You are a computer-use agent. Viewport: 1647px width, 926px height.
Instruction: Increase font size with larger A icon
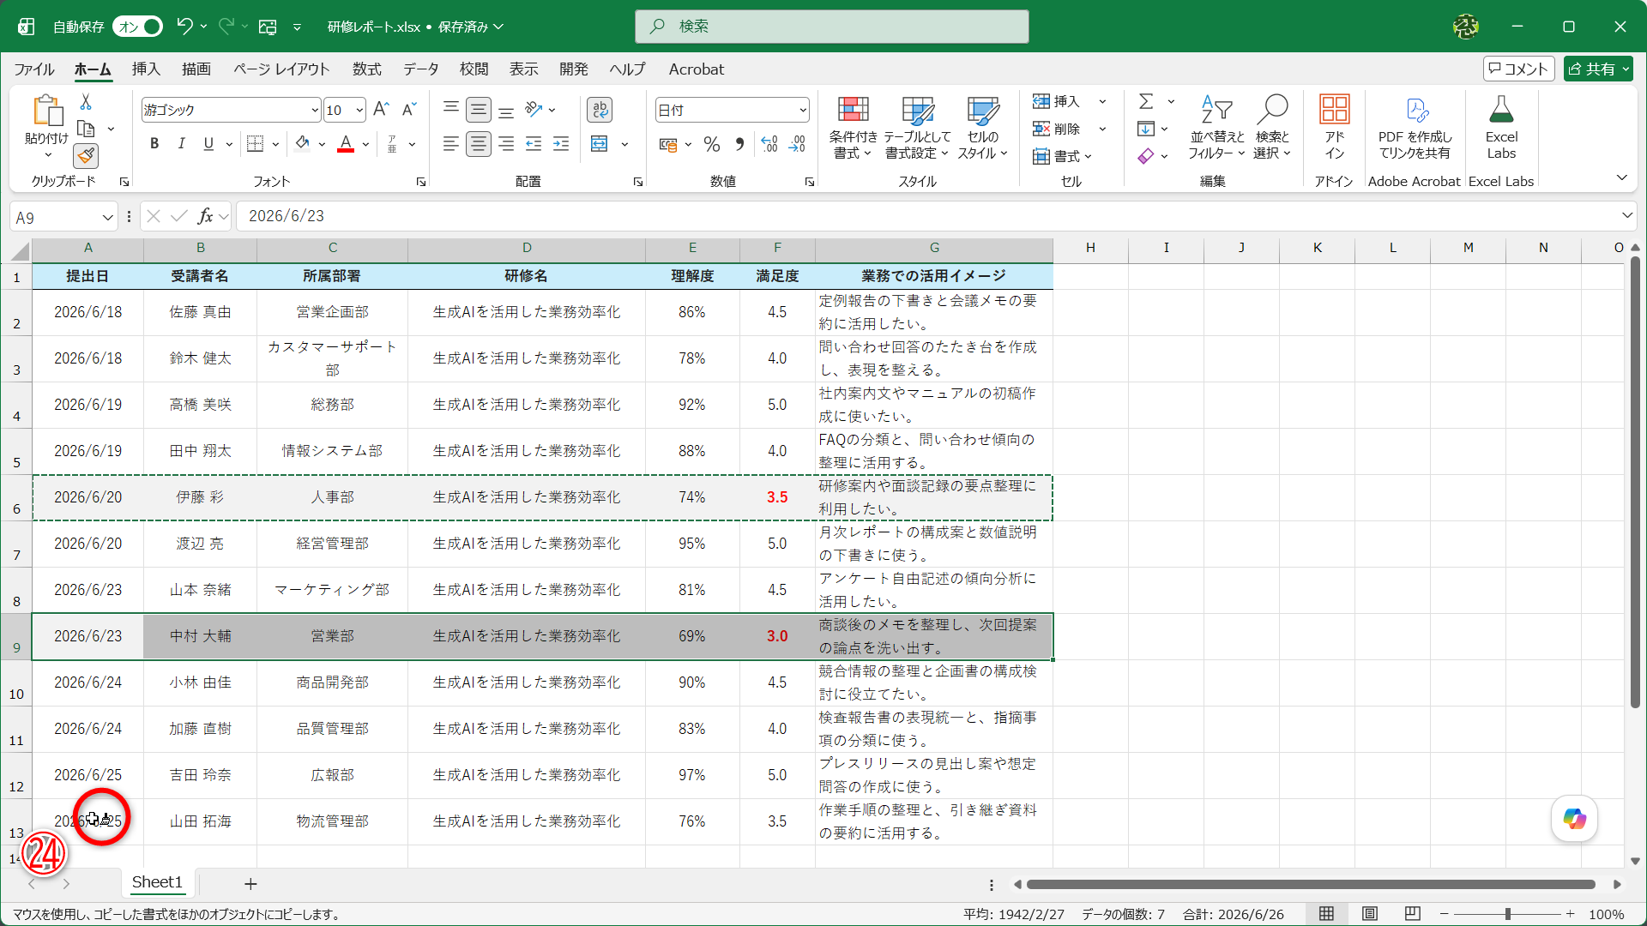[x=382, y=109]
